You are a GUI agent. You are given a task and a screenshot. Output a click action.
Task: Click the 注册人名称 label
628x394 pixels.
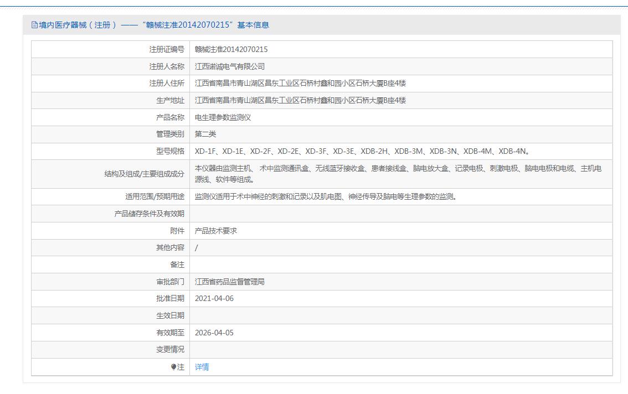[x=167, y=66]
